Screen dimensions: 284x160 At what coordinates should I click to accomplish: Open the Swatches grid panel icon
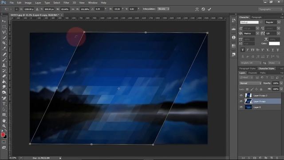tap(234, 46)
